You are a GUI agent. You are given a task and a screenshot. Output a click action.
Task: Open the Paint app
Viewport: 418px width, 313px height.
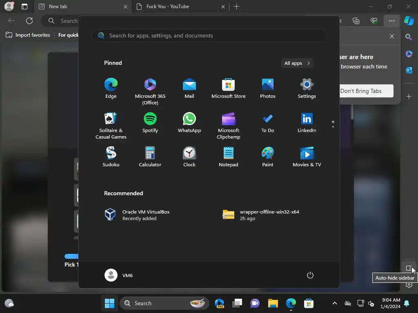(x=268, y=157)
